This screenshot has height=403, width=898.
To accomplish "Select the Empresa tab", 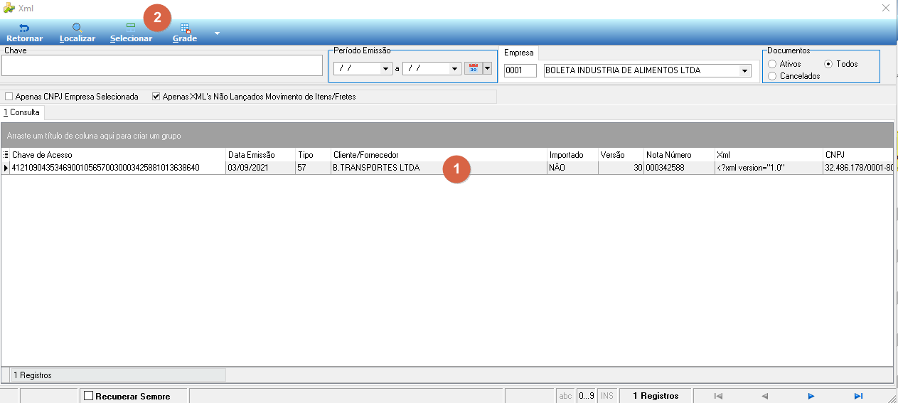I will click(x=519, y=53).
